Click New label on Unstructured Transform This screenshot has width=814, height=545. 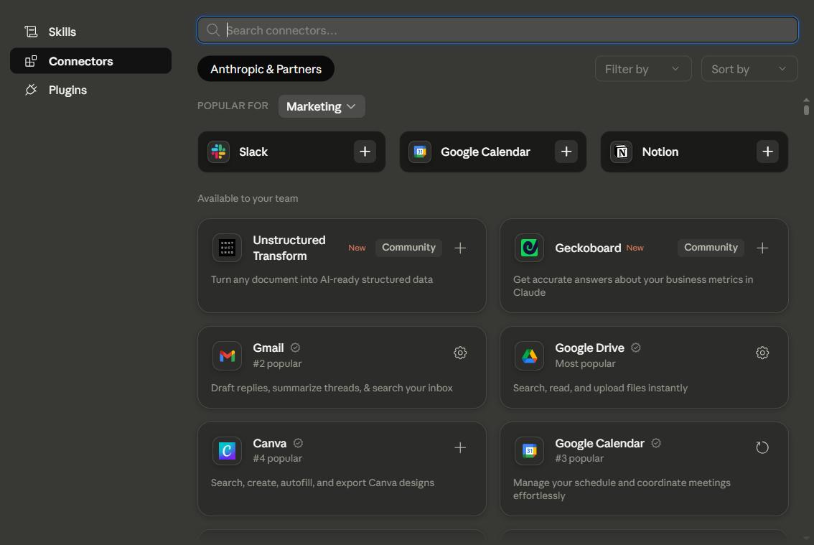(x=357, y=248)
